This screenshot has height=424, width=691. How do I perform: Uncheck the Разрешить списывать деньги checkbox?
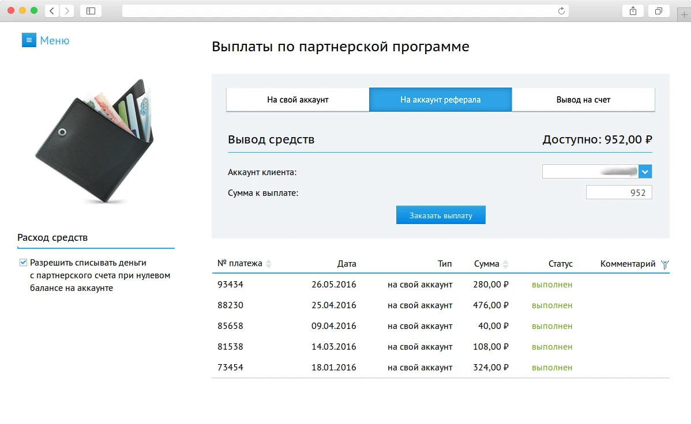point(23,262)
